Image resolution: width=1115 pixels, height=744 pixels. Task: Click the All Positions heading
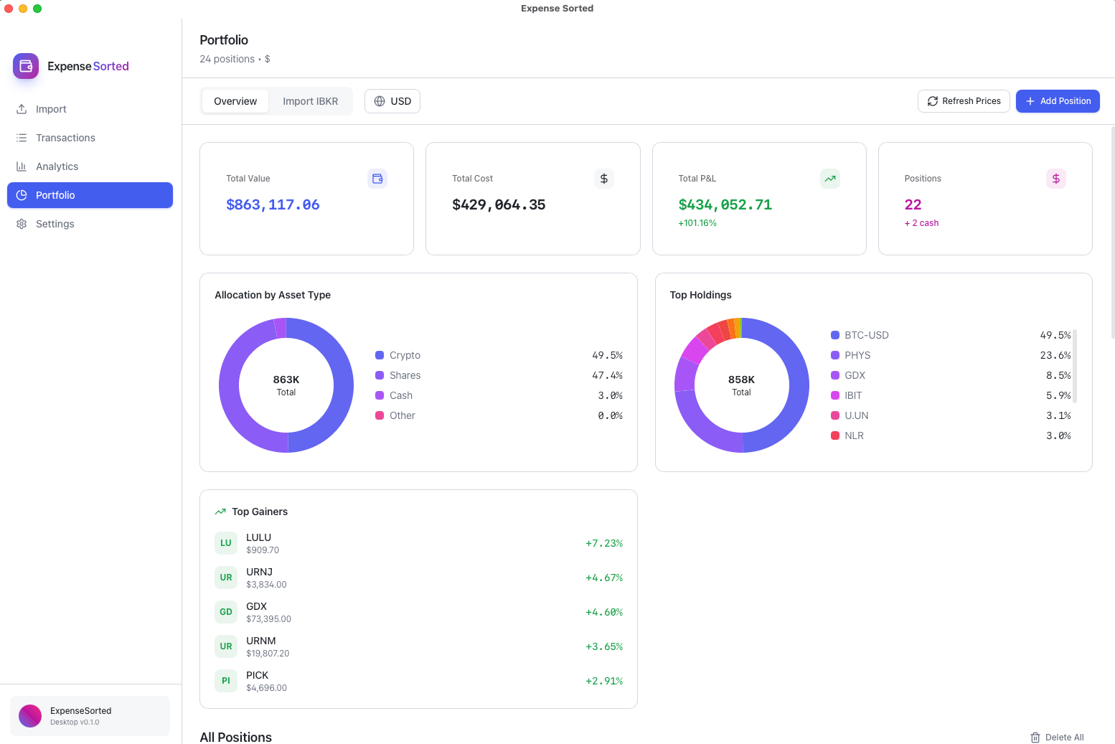click(235, 737)
